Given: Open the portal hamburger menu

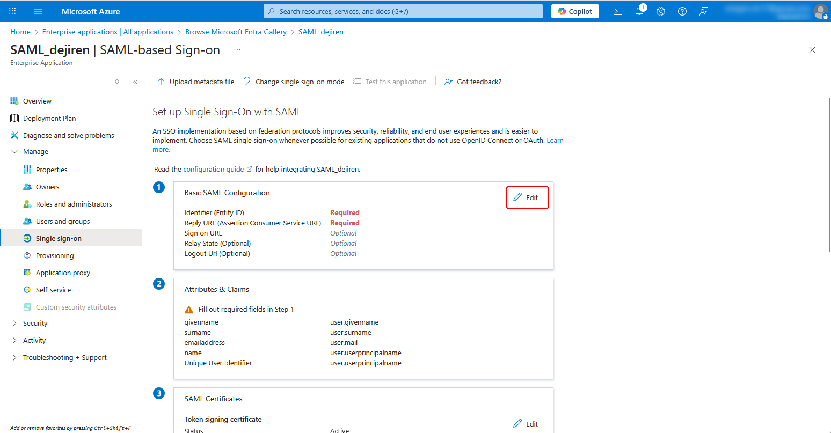Looking at the screenshot, I should (38, 11).
